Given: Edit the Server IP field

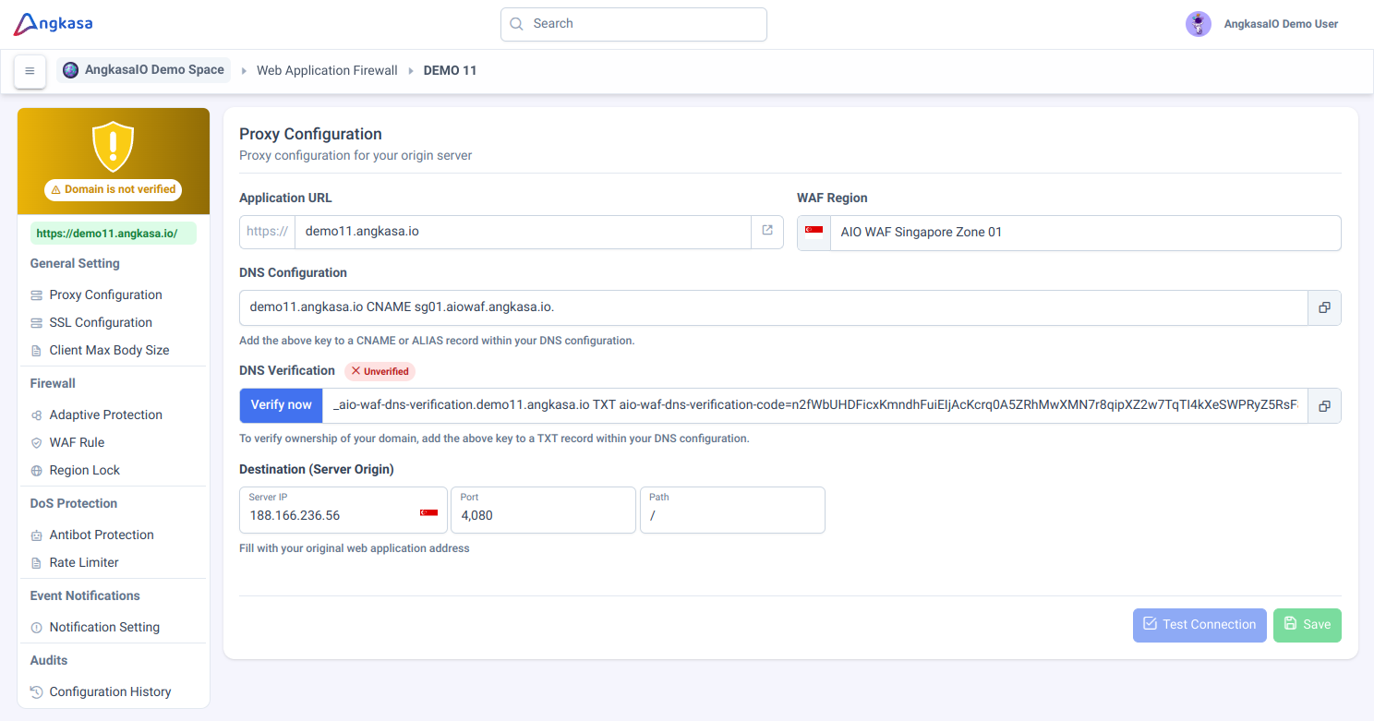Looking at the screenshot, I should [x=343, y=510].
